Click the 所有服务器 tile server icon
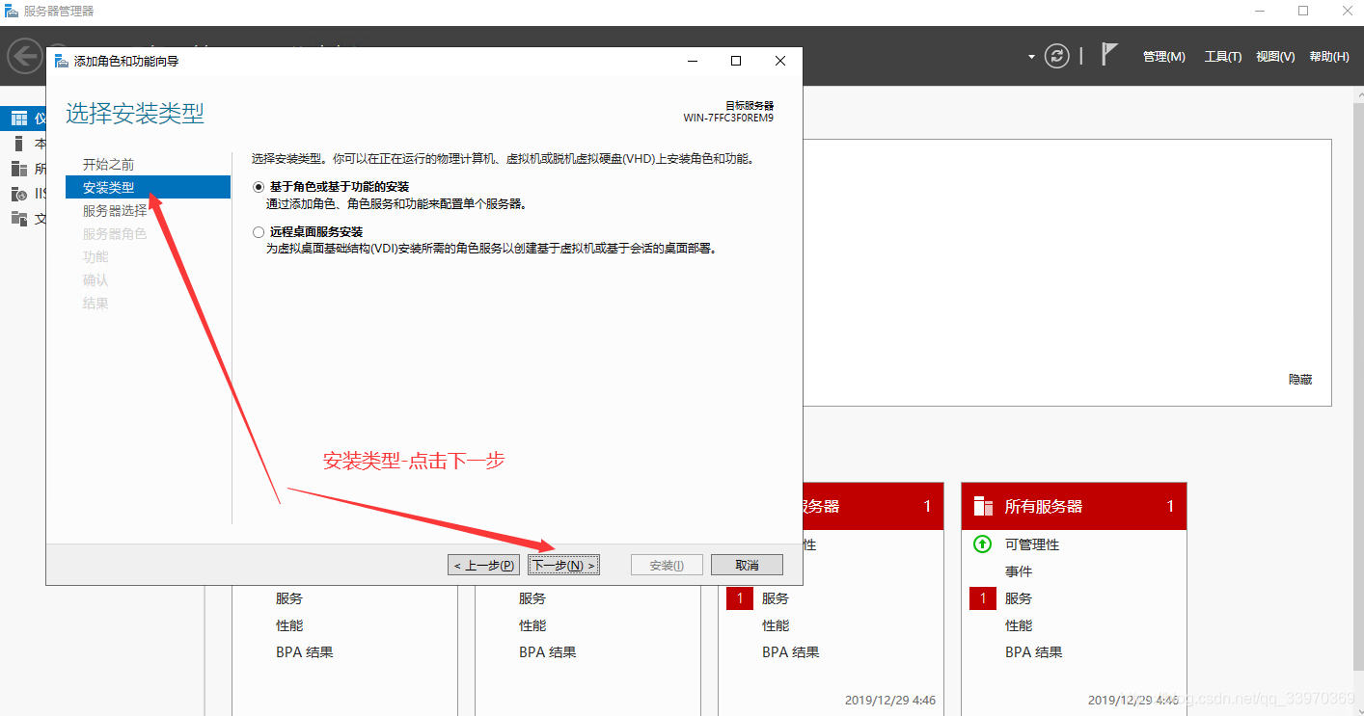Viewport: 1364px width, 716px height. (x=983, y=506)
